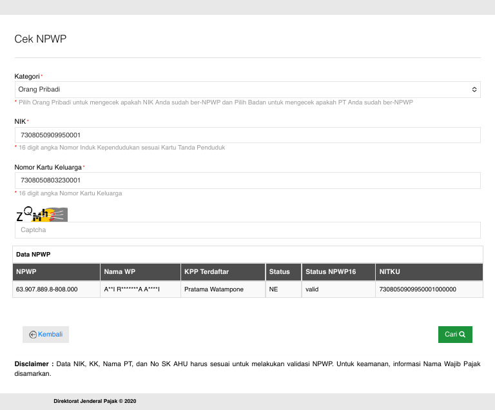Viewport: 495px width, 410px height.
Task: Click the Nomor Kartu Keluarga input field
Action: (247, 181)
